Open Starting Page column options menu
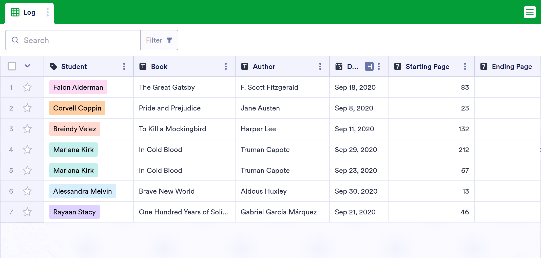541x258 pixels. click(x=465, y=66)
